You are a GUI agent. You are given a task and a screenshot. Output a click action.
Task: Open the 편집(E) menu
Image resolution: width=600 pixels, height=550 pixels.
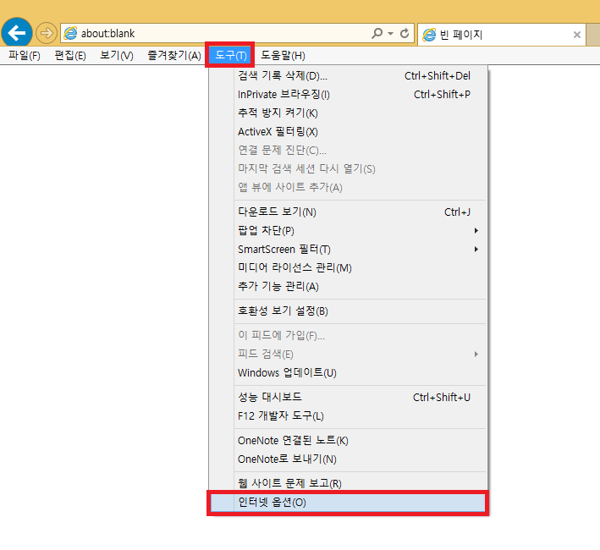70,56
